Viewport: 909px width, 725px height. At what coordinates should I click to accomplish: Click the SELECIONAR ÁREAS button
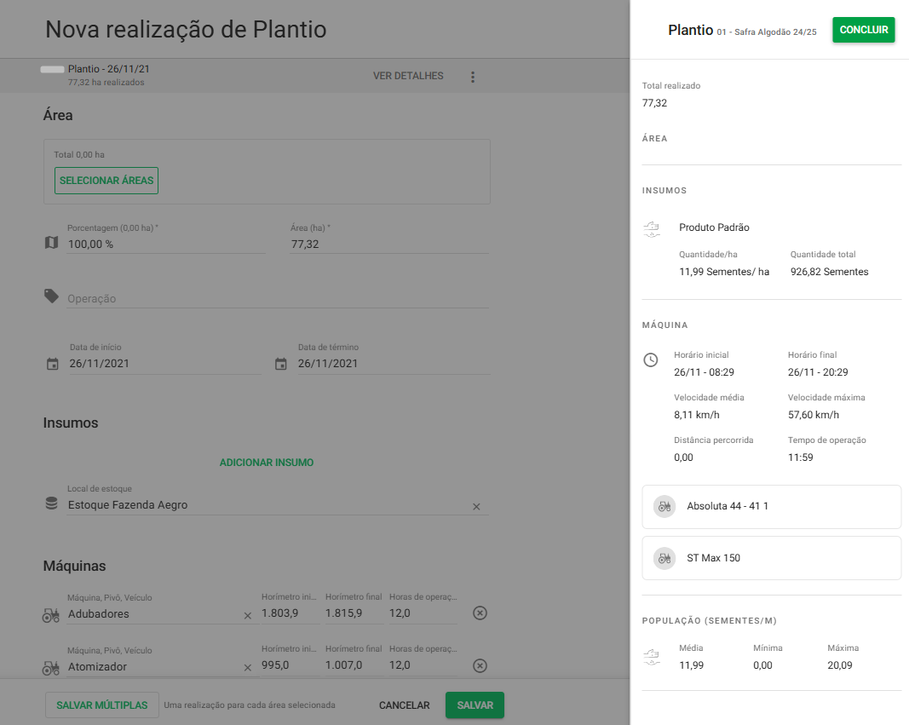click(106, 181)
